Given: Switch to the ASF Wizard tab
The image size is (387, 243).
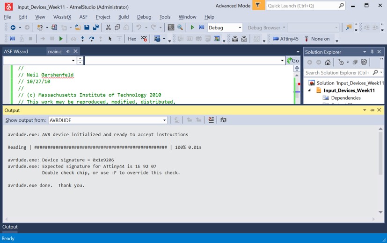Looking at the screenshot, I should click(x=16, y=51).
